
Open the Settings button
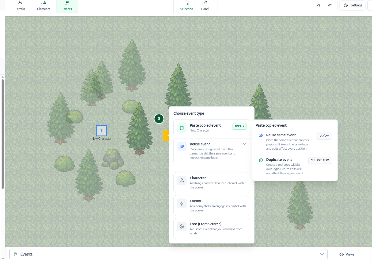pyautogui.click(x=352, y=5)
